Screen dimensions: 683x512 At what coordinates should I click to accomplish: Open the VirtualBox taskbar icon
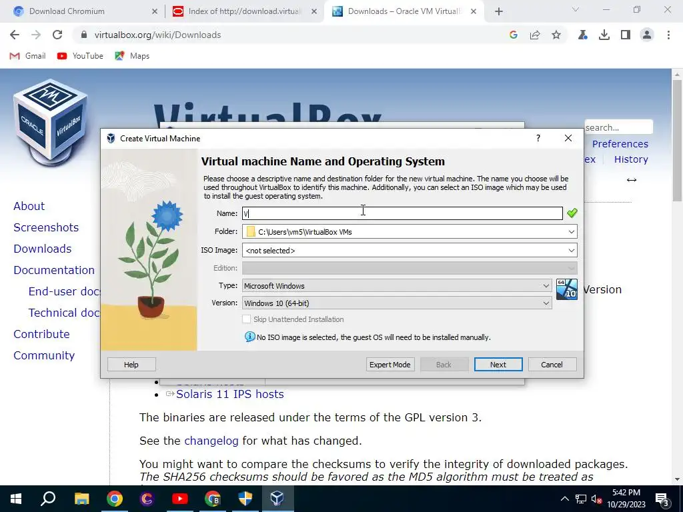coord(277,499)
